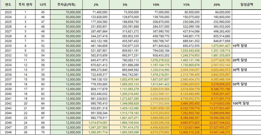Click the 1,014,674,081 cell
This screenshot has height=135, width=261.
pyautogui.click(x=96, y=123)
